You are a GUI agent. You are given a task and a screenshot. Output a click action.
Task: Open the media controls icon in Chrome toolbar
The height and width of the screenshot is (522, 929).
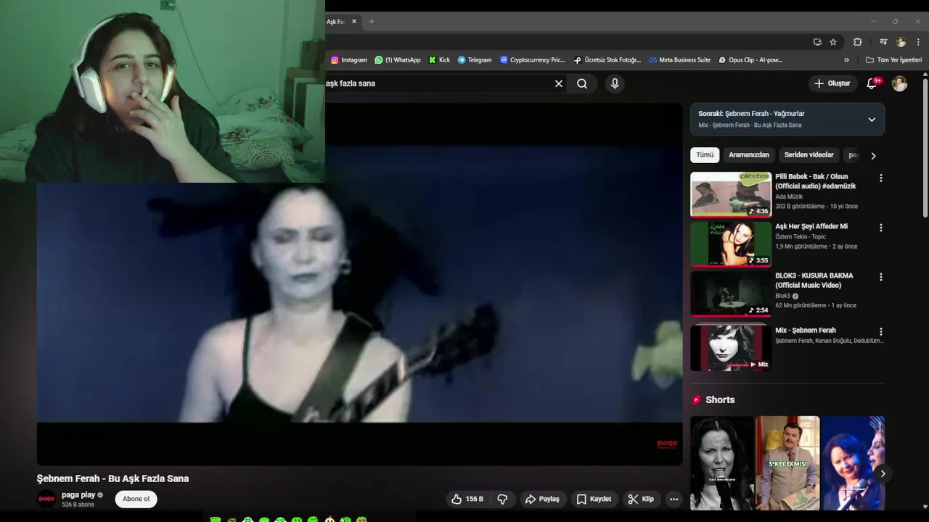[883, 42]
